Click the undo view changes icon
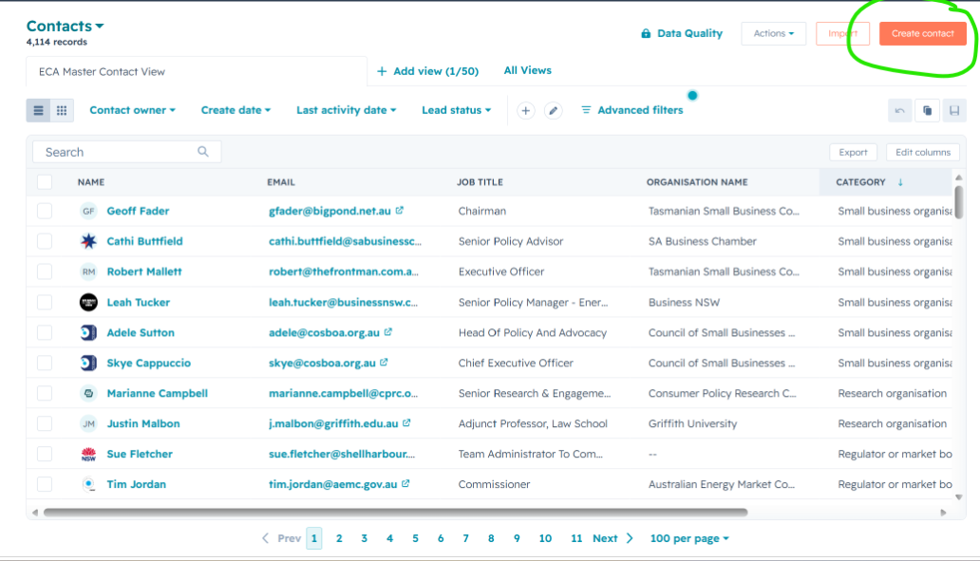The width and height of the screenshot is (980, 561). coord(899,110)
